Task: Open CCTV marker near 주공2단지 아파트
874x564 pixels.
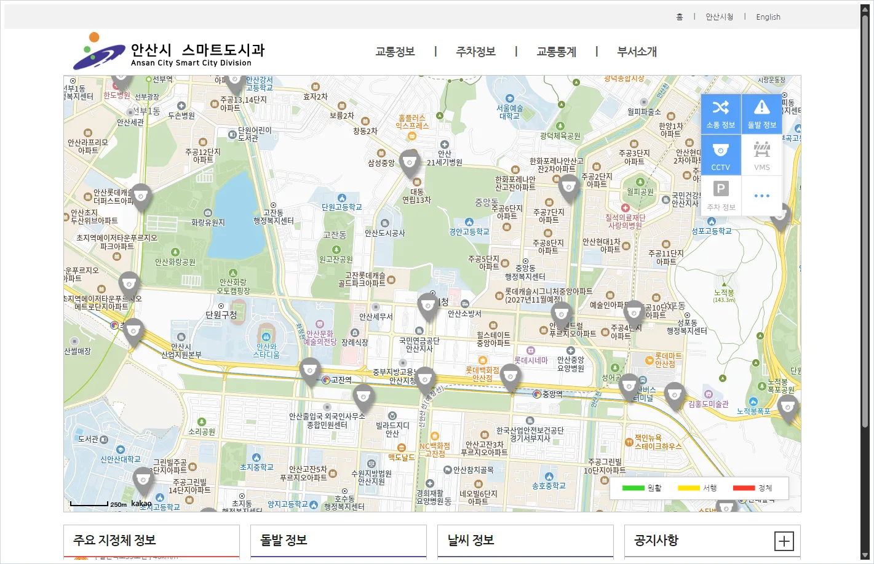Action: click(569, 188)
